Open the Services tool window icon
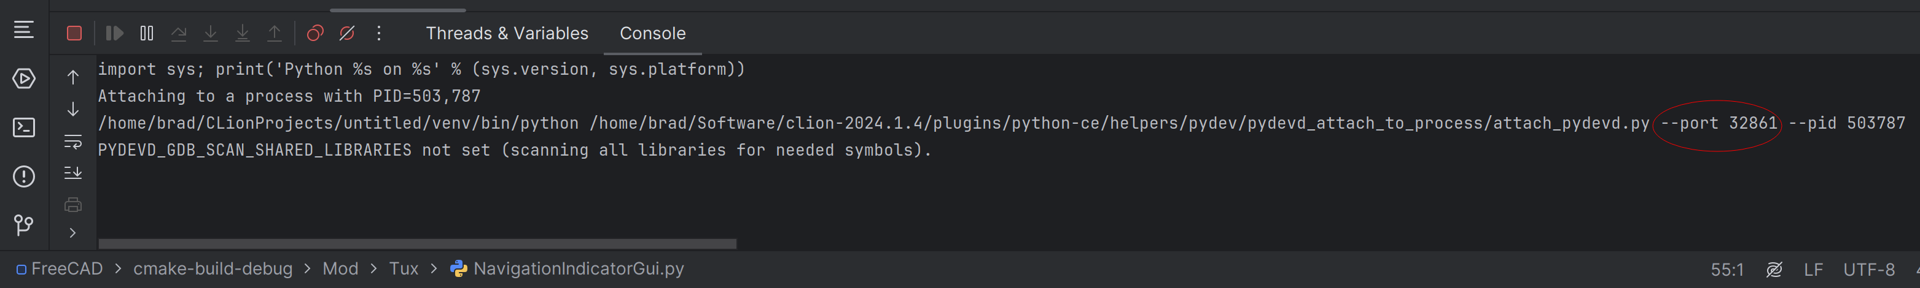The width and height of the screenshot is (1920, 288). tap(24, 78)
